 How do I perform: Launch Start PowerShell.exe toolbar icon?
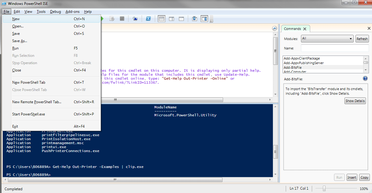click(x=148, y=19)
